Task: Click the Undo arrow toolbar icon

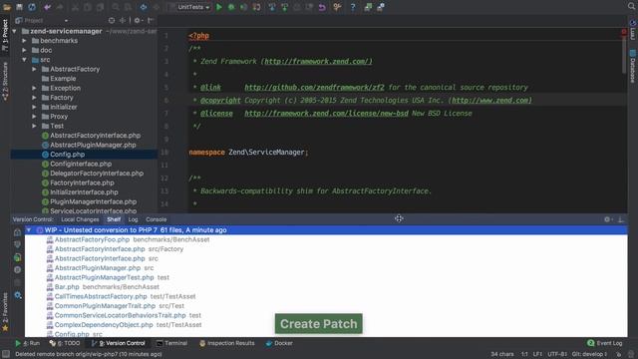Action: tap(47, 7)
